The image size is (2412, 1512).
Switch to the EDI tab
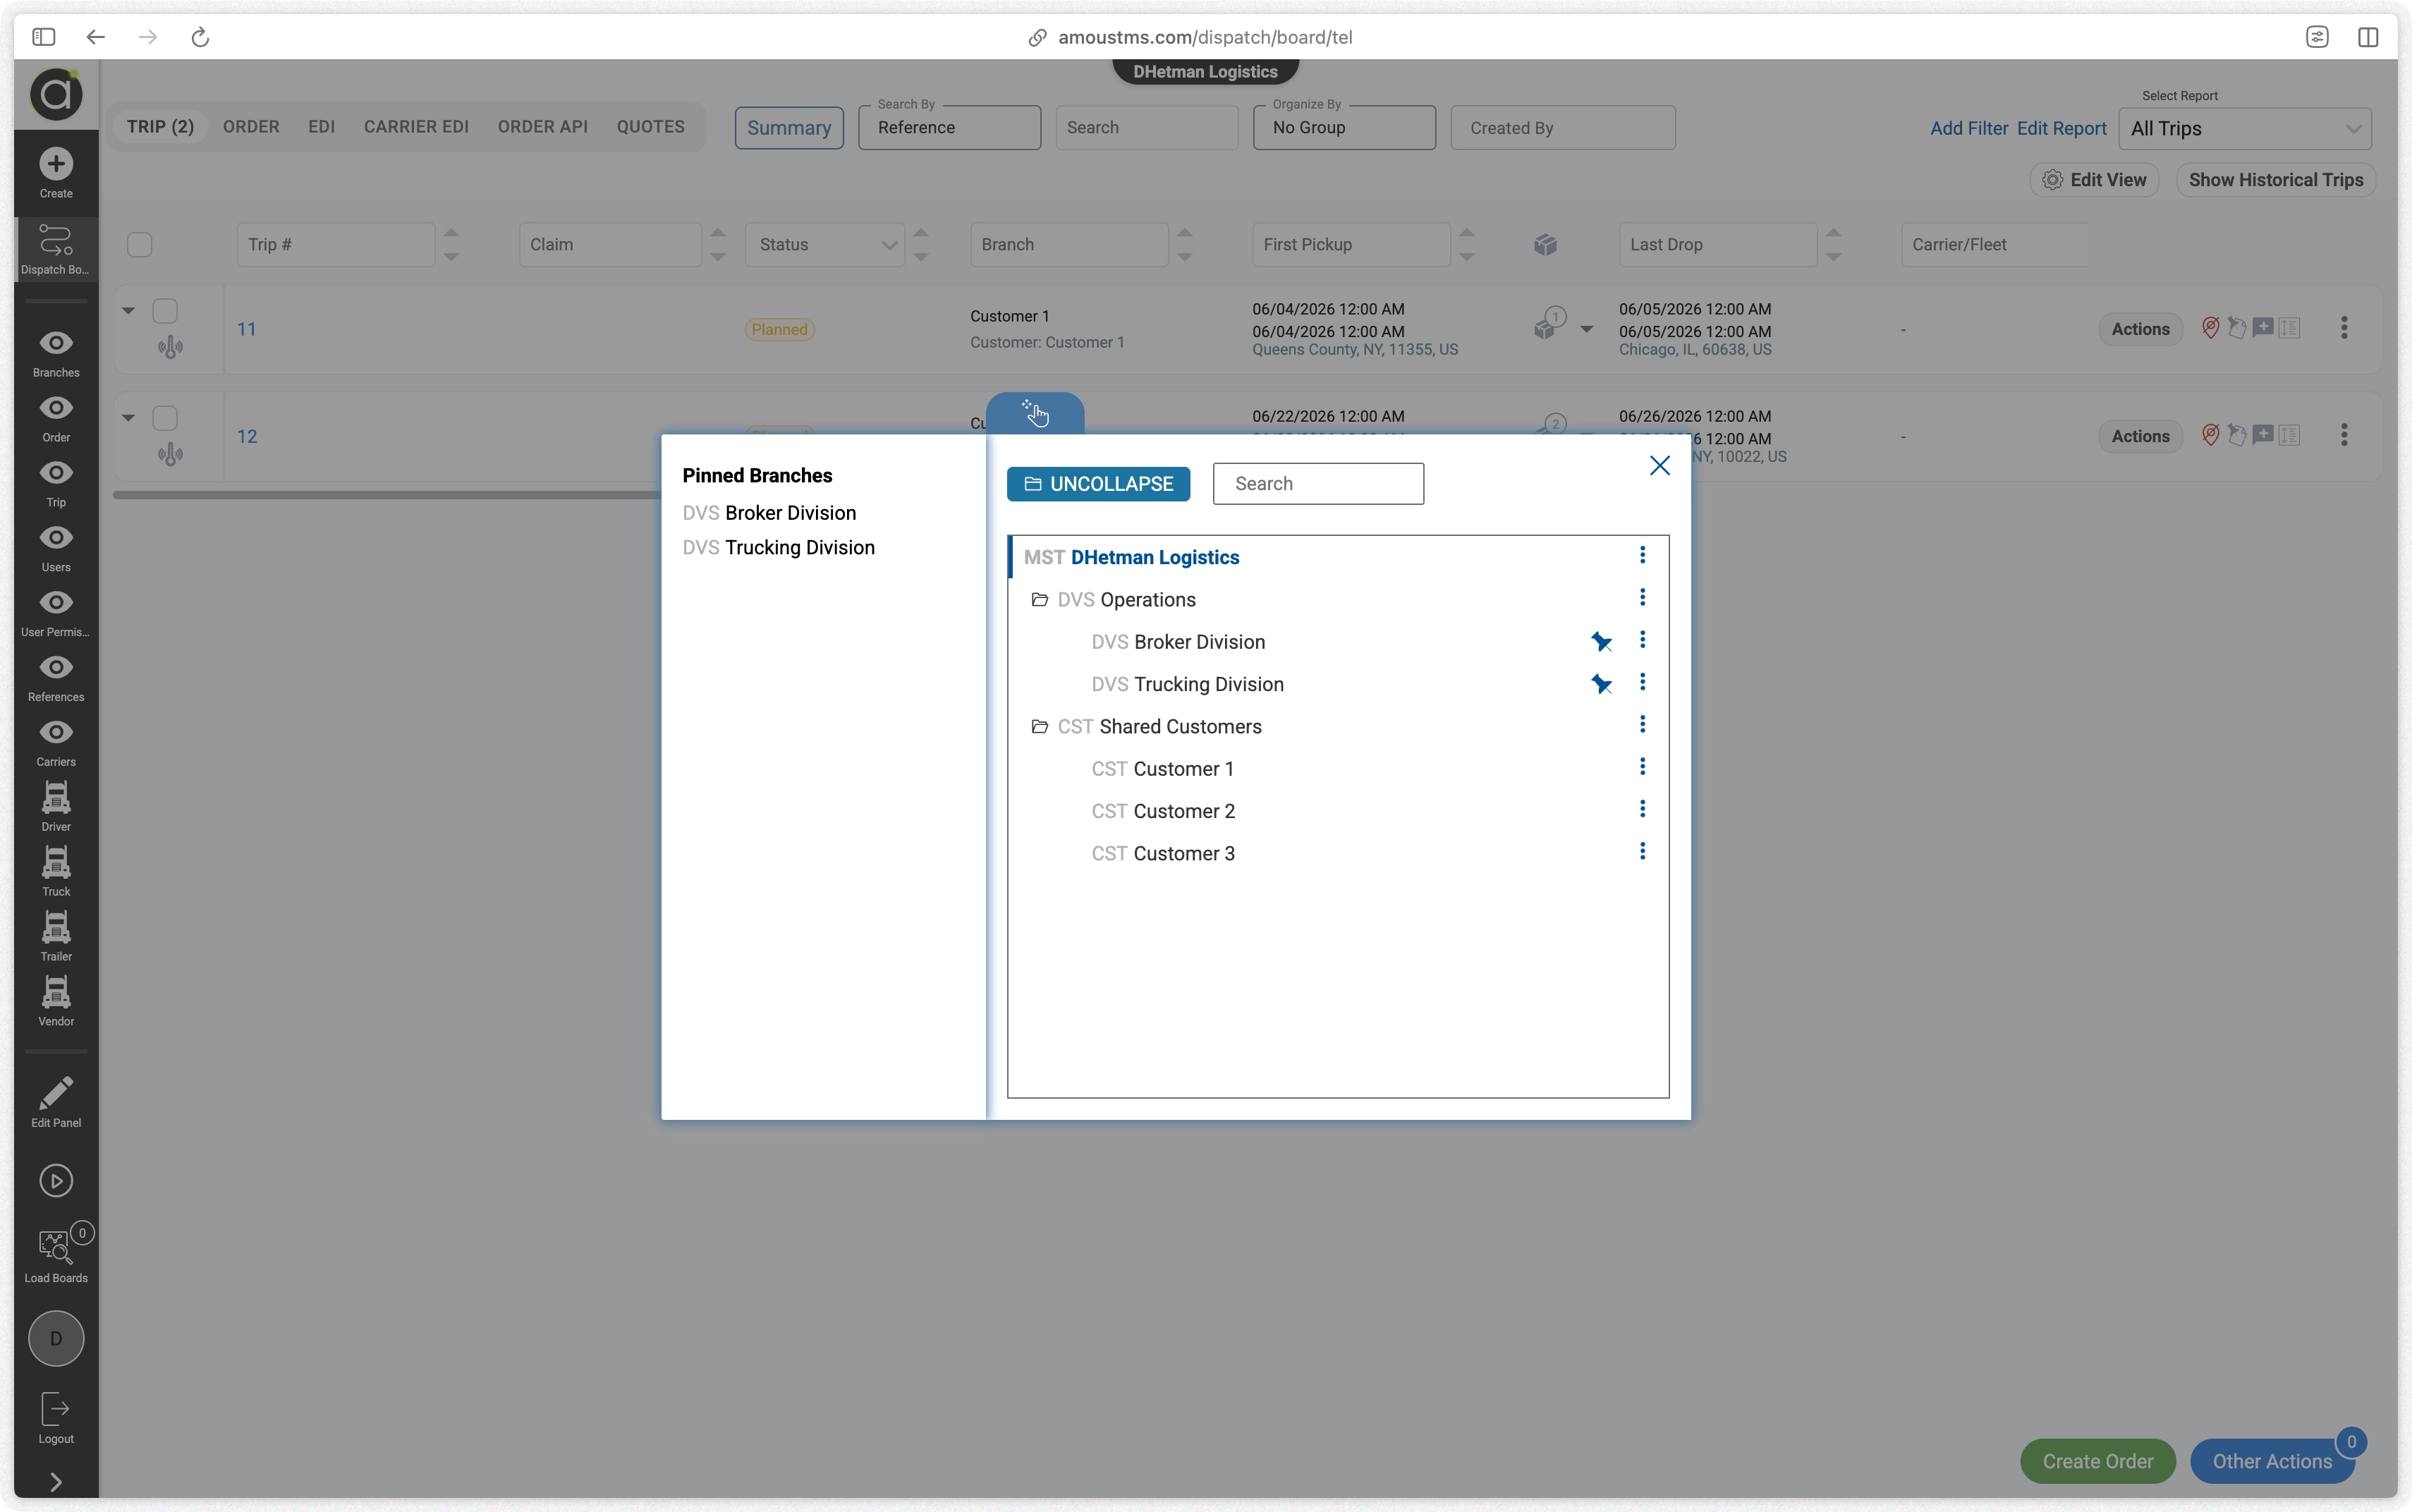pyautogui.click(x=321, y=127)
